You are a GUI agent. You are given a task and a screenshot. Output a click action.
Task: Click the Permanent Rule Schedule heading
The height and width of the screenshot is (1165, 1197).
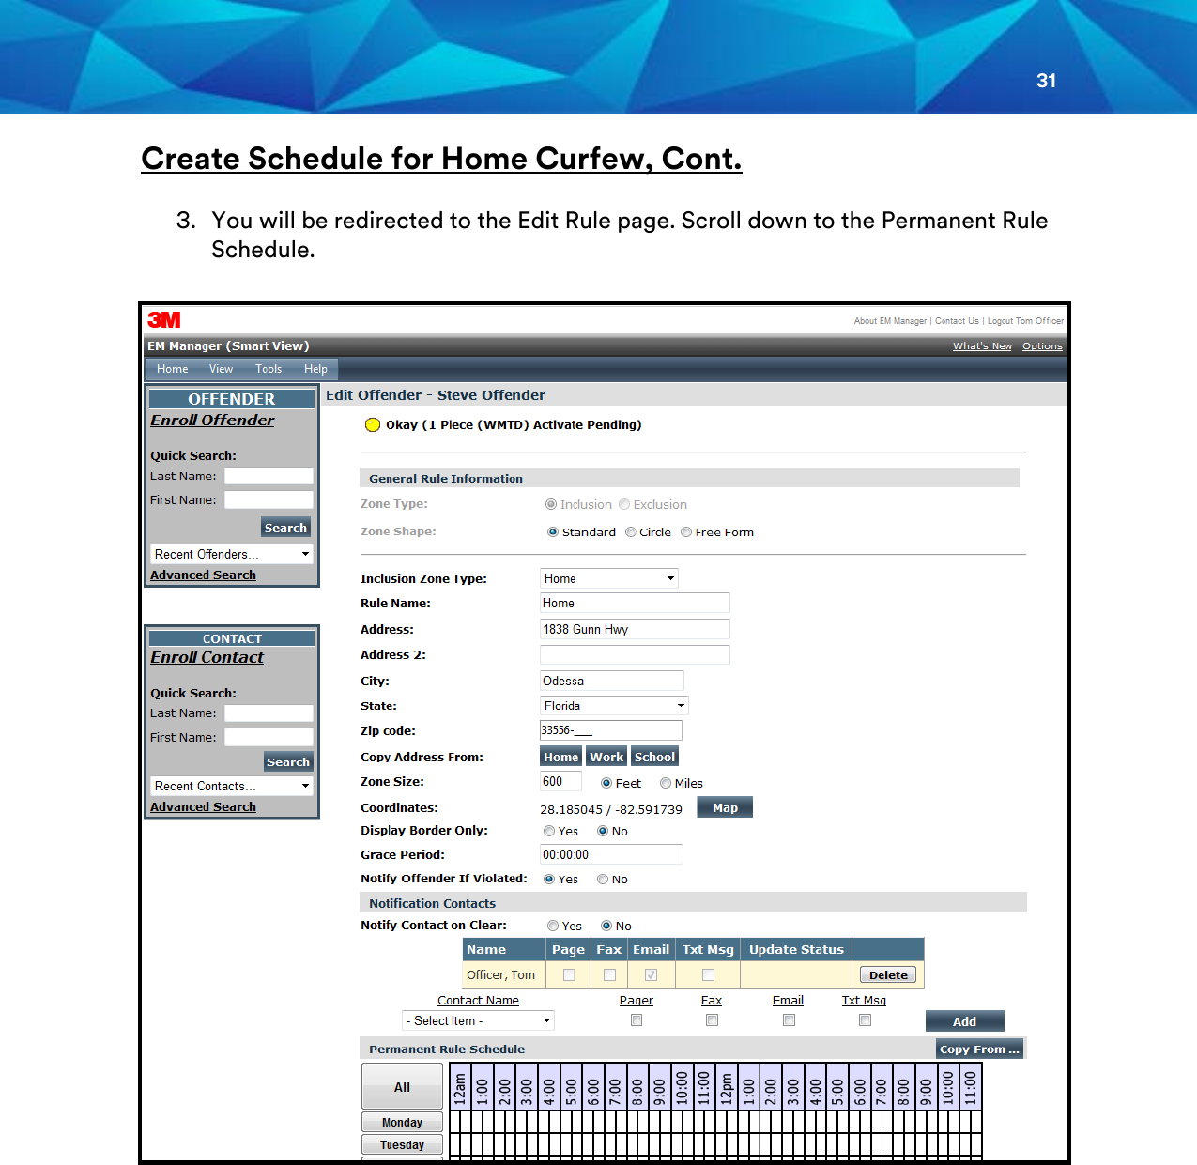(447, 1050)
